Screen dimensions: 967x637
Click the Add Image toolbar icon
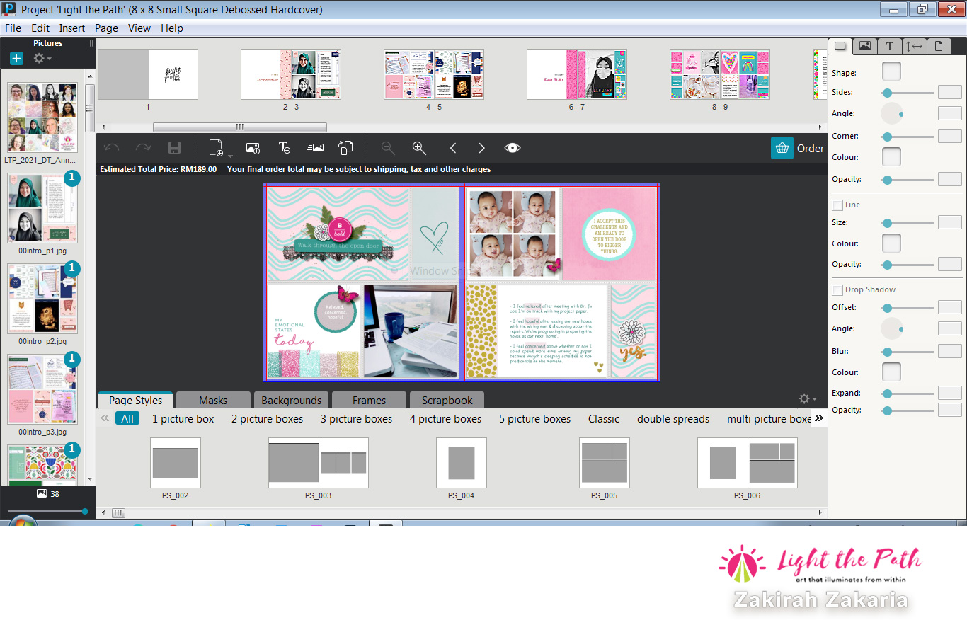[253, 147]
